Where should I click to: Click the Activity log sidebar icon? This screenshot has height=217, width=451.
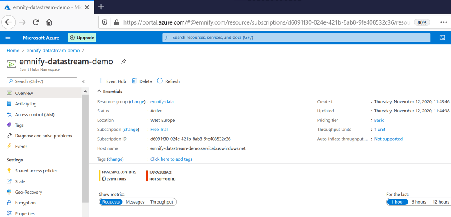click(9, 104)
